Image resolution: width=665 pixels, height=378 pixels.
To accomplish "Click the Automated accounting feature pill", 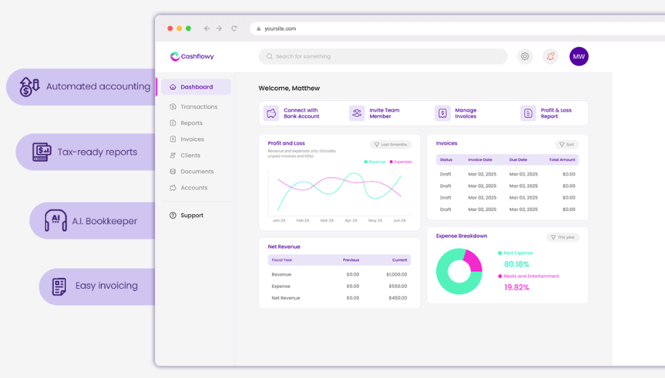I will pyautogui.click(x=86, y=87).
